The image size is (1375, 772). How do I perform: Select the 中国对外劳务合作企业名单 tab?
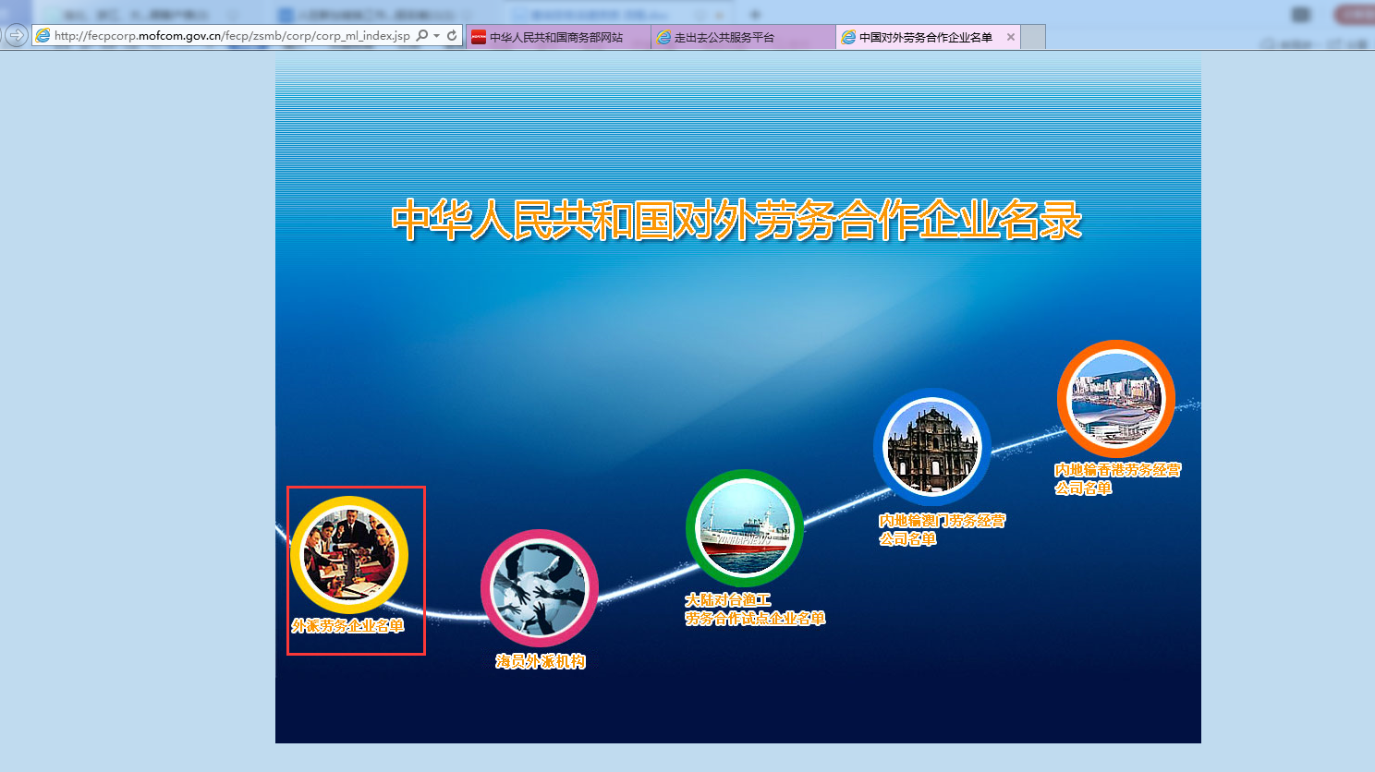point(925,37)
